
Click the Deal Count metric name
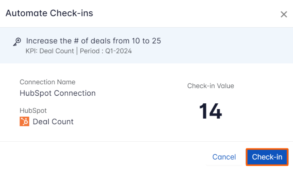[53, 122]
